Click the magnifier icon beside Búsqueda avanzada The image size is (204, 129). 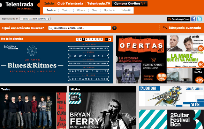(165, 27)
